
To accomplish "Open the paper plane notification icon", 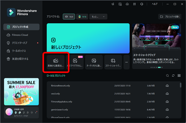I will (x=113, y=4).
